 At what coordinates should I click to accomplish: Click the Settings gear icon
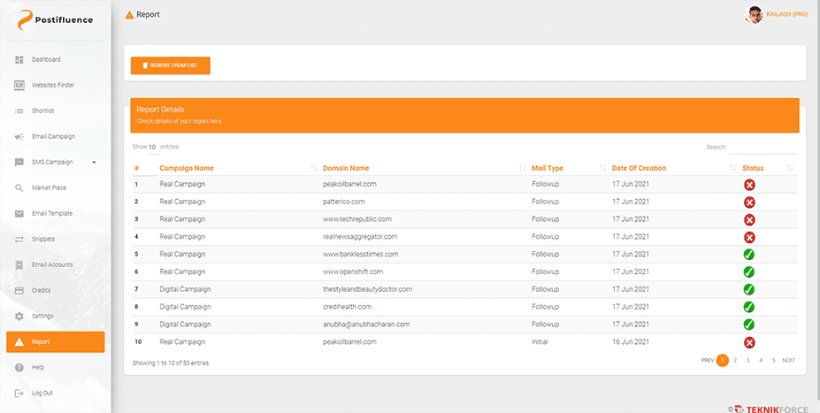coord(19,316)
